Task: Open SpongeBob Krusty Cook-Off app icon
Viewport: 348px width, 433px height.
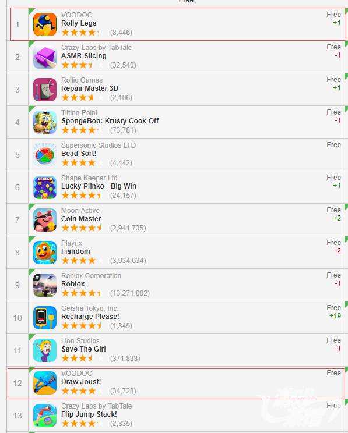Action: point(45,122)
